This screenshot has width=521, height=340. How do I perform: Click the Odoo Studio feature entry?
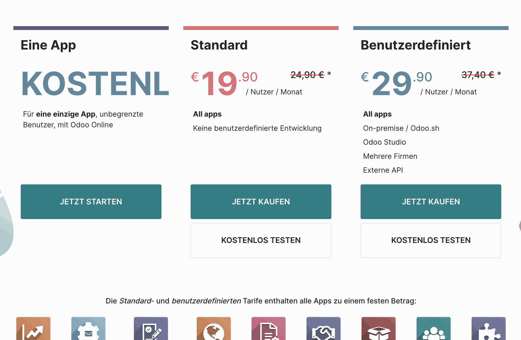pyautogui.click(x=385, y=142)
